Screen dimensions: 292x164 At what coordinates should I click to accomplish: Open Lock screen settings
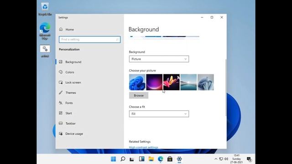(73, 82)
